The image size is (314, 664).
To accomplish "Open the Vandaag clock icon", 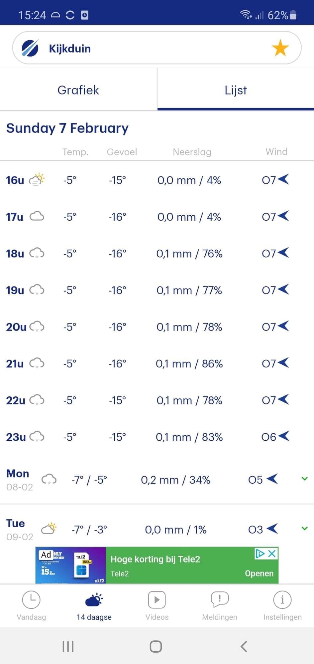I will 31,600.
